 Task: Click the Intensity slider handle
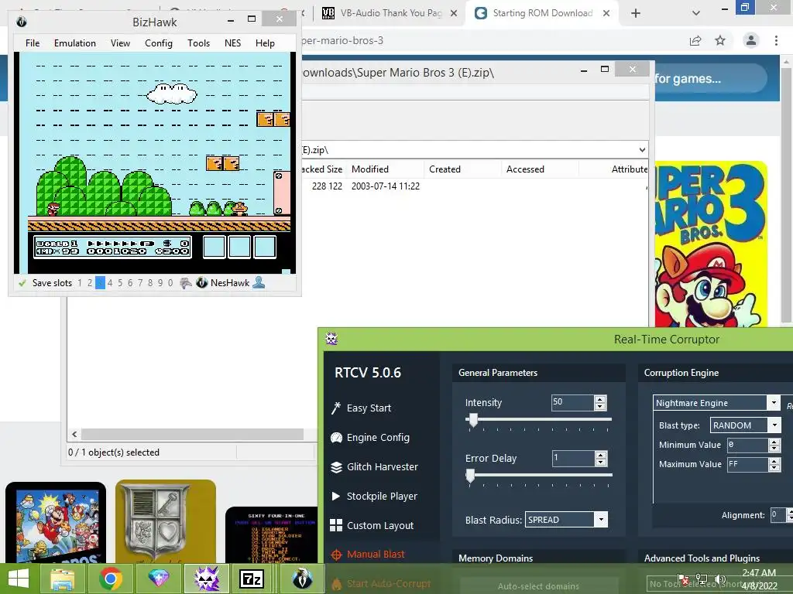click(x=473, y=420)
